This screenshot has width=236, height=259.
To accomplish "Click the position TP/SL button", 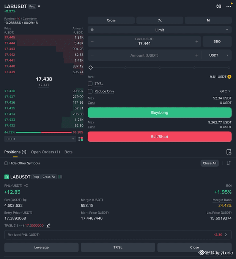I will point(118,247).
